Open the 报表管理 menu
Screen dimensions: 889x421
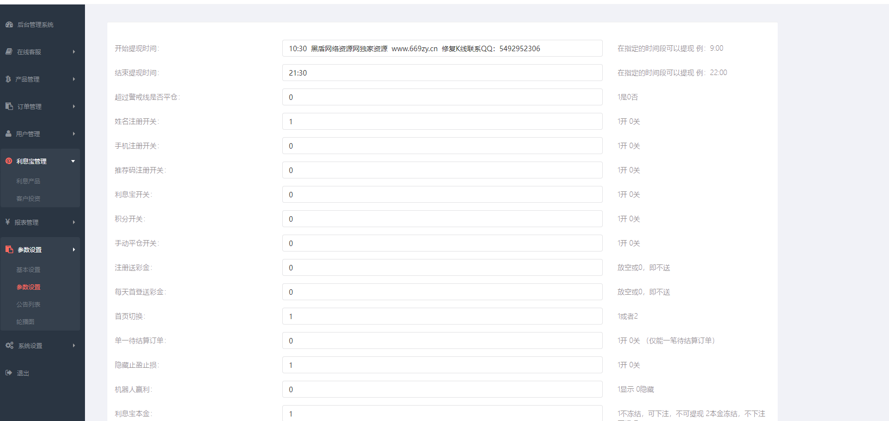pyautogui.click(x=26, y=222)
